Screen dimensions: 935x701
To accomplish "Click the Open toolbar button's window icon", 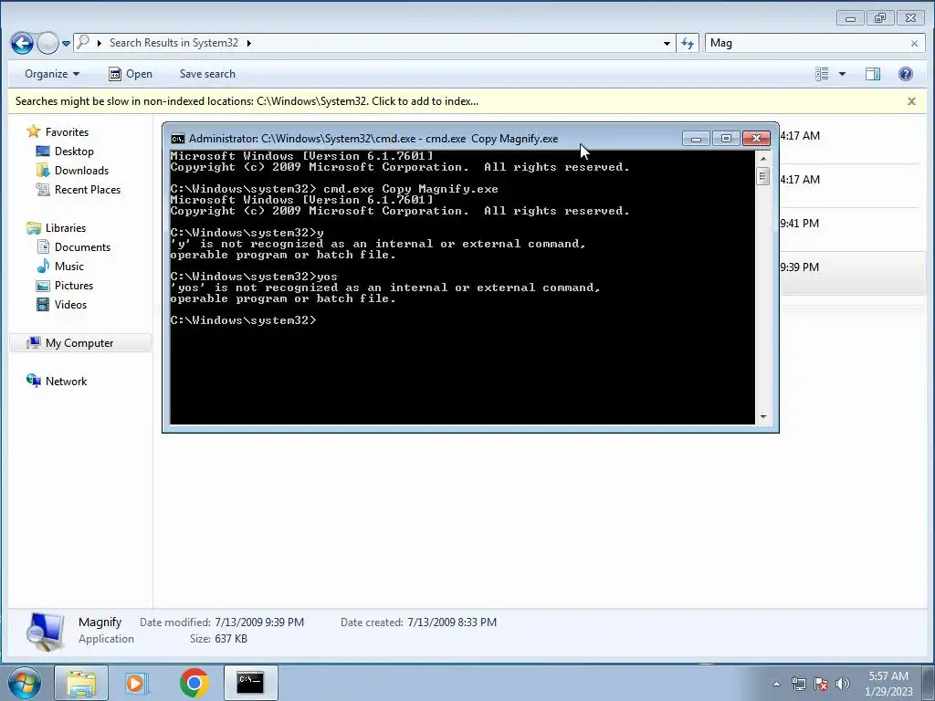I will point(114,74).
